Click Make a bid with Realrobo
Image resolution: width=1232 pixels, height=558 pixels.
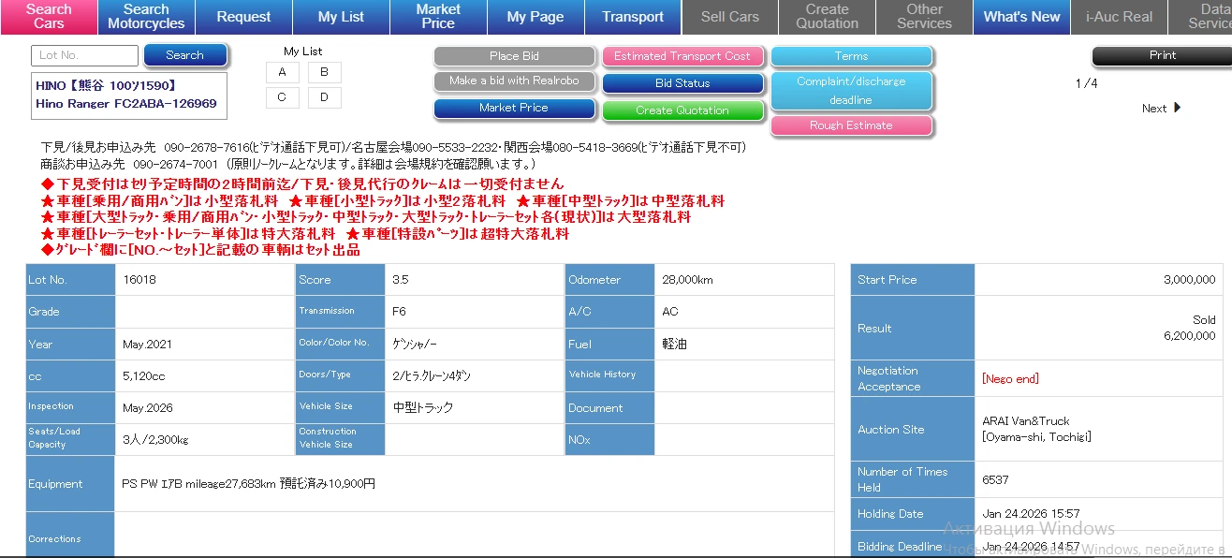click(x=514, y=81)
